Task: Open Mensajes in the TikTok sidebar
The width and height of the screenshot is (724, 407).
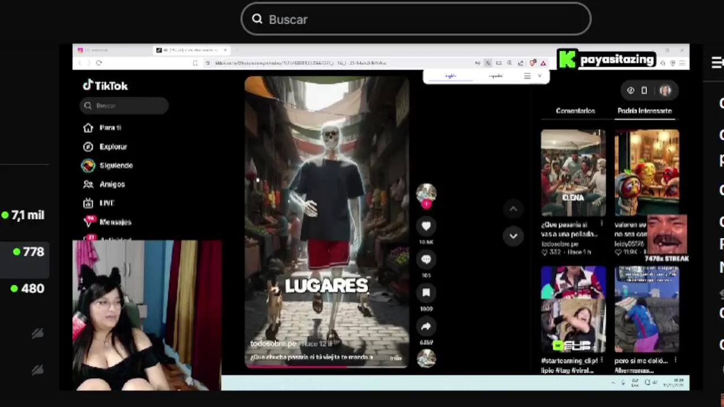Action: coord(107,222)
